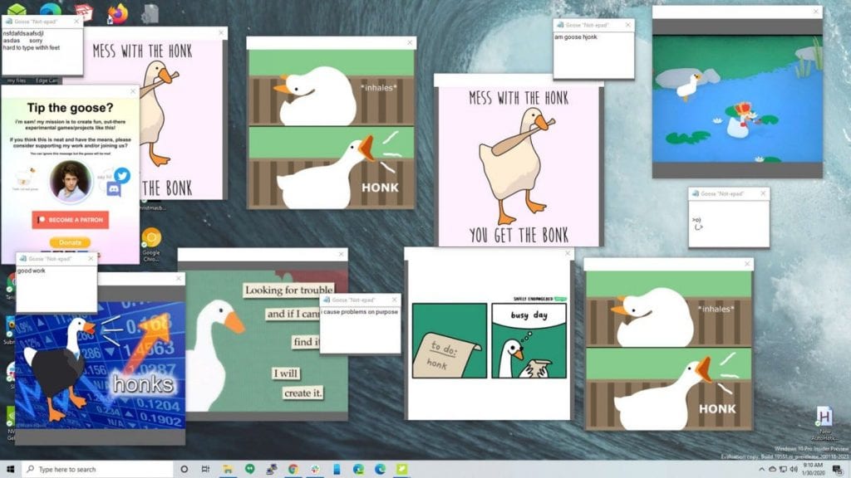Click the "YOU GET THE BONK" caption

pos(519,235)
